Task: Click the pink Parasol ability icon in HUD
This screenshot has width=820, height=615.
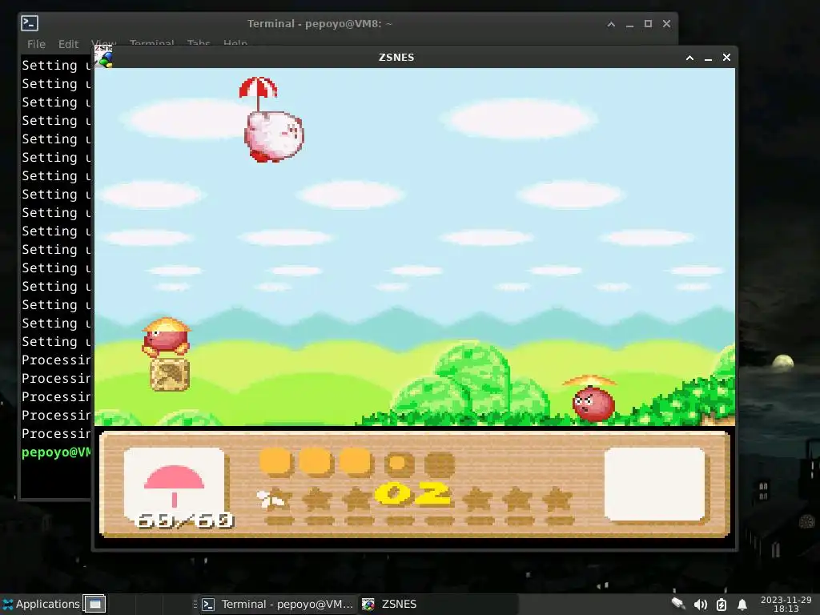Action: [x=174, y=486]
